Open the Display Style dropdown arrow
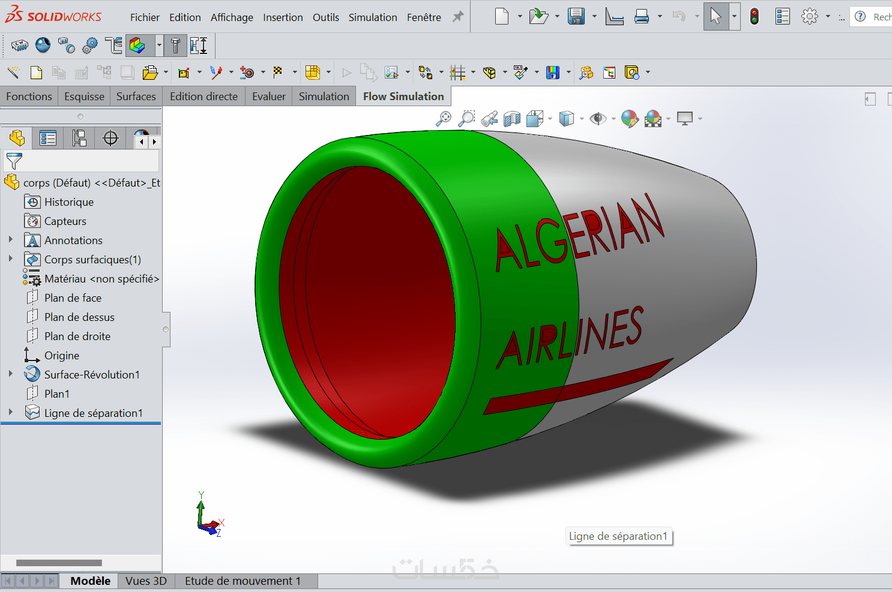Screen dimensions: 892x592 pyautogui.click(x=581, y=119)
